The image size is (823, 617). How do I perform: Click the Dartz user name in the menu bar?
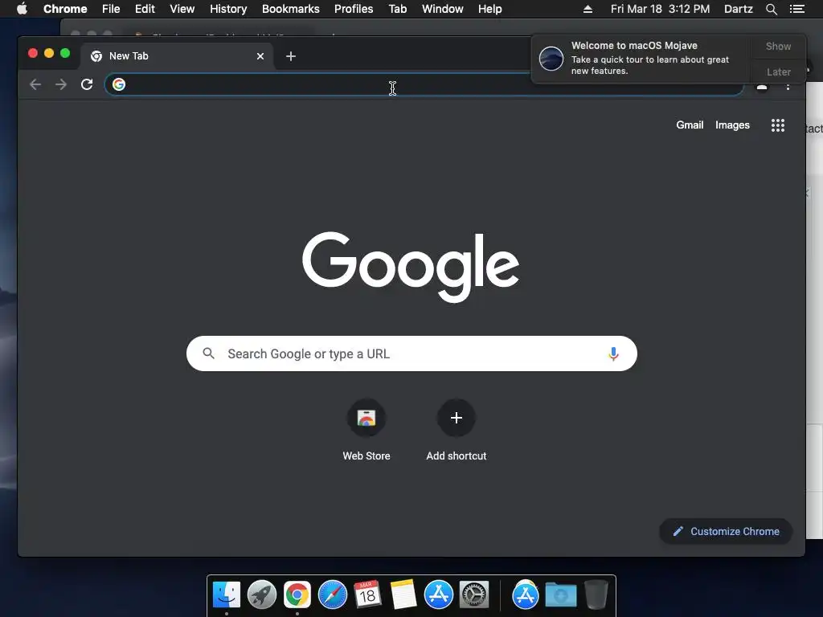[x=739, y=9]
